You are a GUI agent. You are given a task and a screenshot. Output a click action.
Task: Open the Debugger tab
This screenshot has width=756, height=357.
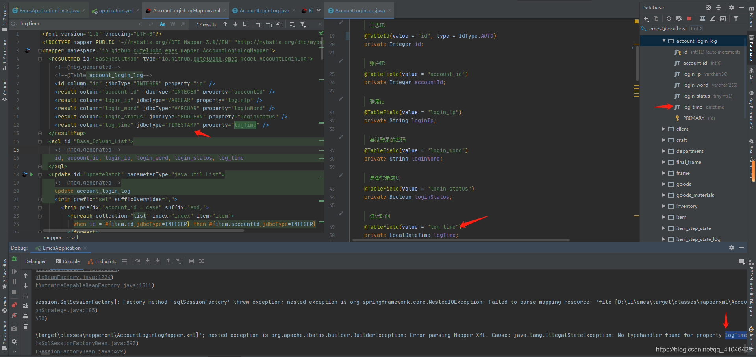pyautogui.click(x=35, y=261)
